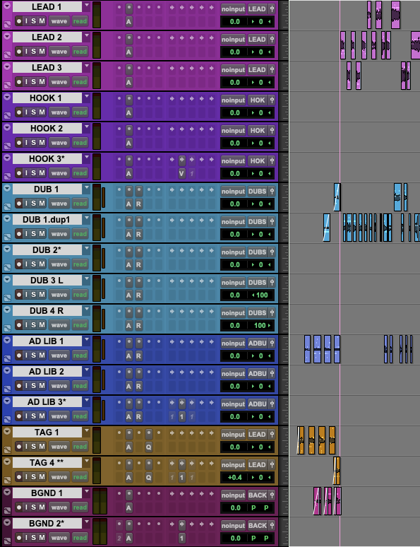Viewport: 420px width, 547px height.
Task: Select ADBU output path on AD LIB 2
Action: pyautogui.click(x=257, y=374)
